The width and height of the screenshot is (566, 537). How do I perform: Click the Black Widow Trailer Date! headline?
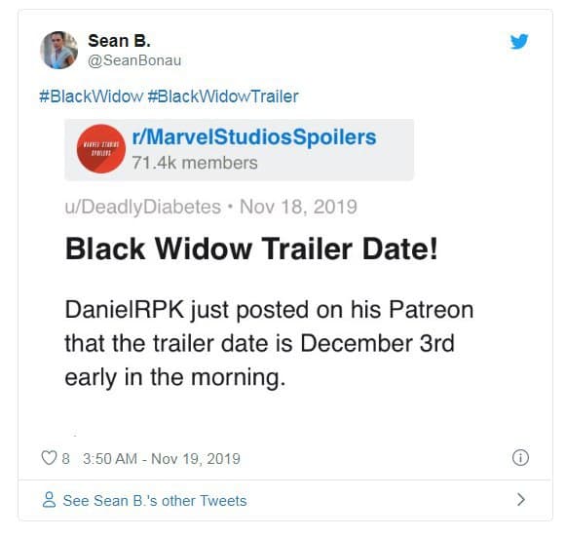(251, 249)
